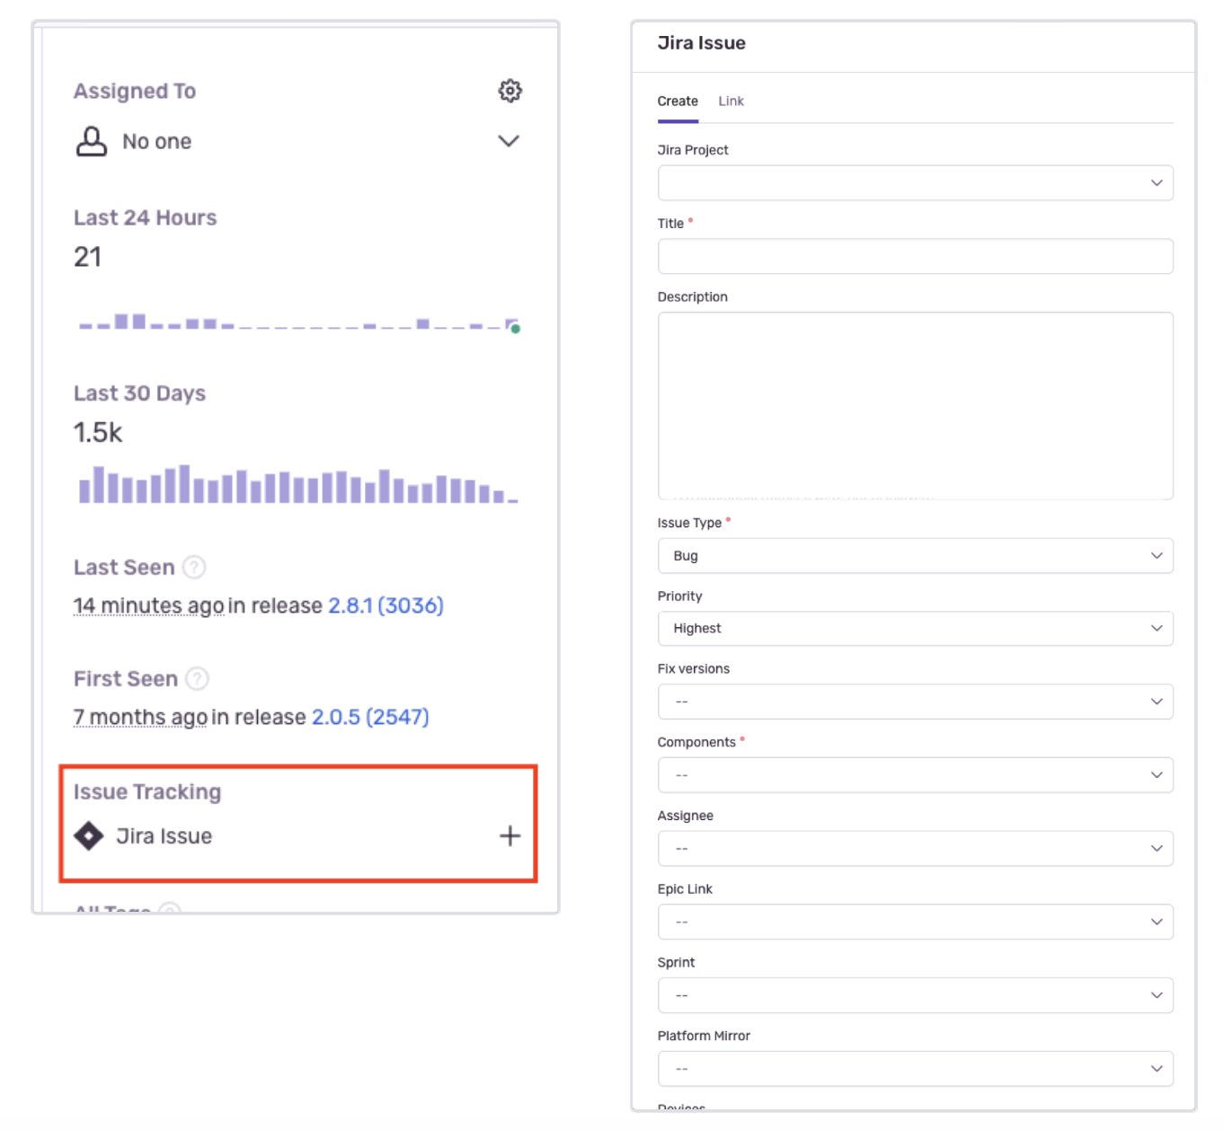Switch to the Link tab
The width and height of the screenshot is (1224, 1130).
click(731, 102)
